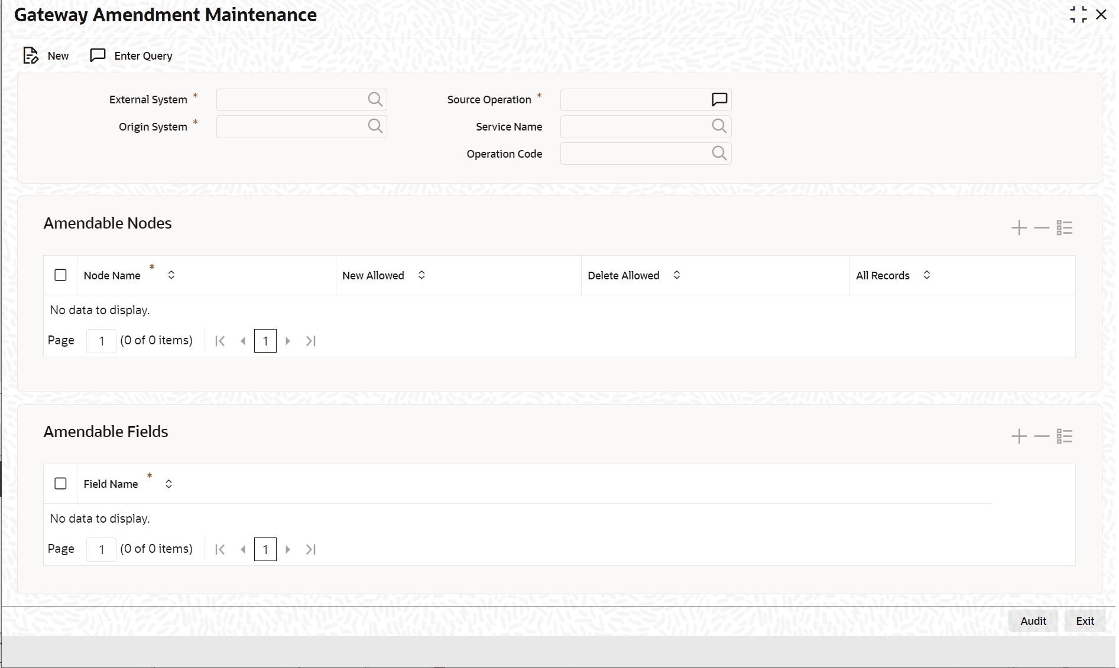Click the page number field under Amendable Fields
The image size is (1119, 668).
pyautogui.click(x=101, y=549)
